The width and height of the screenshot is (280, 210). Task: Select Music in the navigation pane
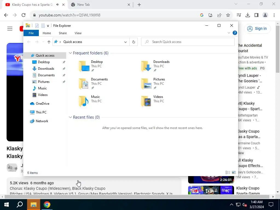[x=42, y=88]
